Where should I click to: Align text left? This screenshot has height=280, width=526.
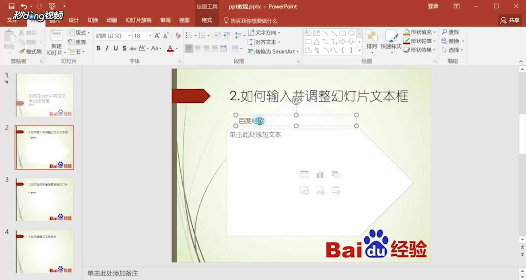pyautogui.click(x=189, y=49)
